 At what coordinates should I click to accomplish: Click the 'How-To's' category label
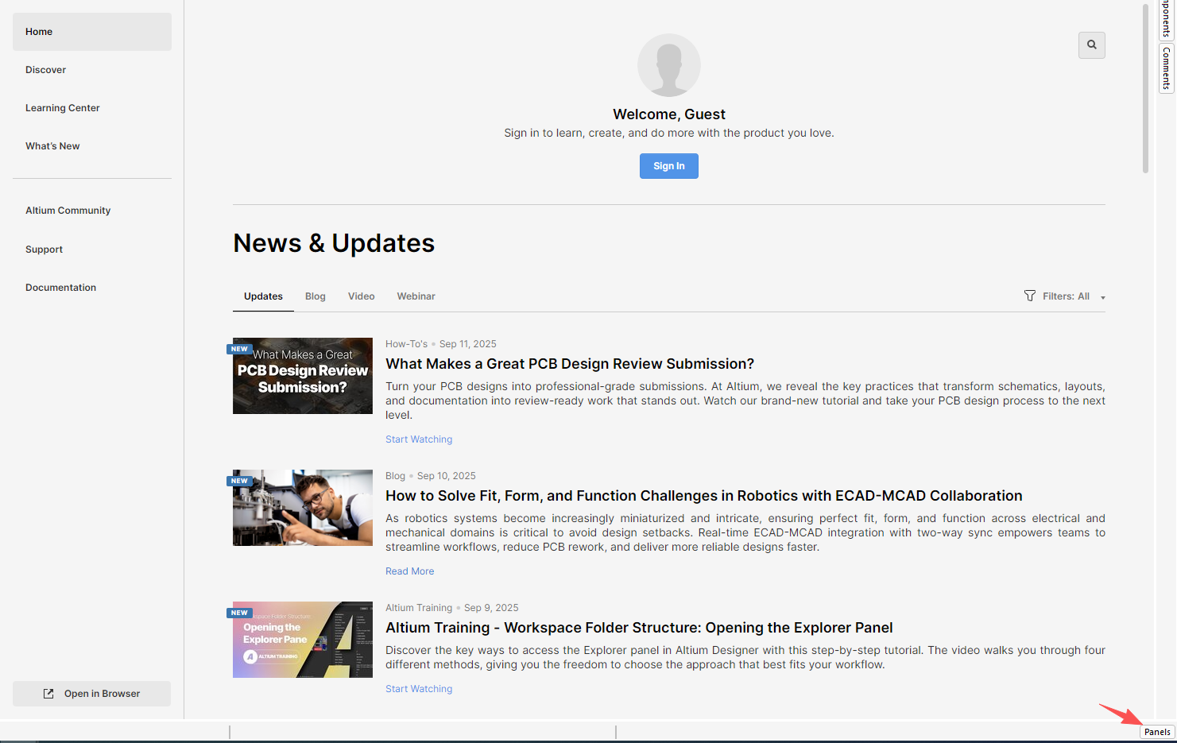[407, 344]
